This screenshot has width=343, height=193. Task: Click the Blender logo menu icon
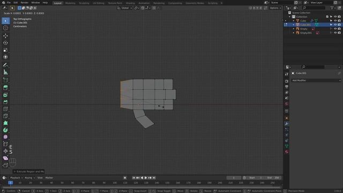pyautogui.click(x=3, y=3)
